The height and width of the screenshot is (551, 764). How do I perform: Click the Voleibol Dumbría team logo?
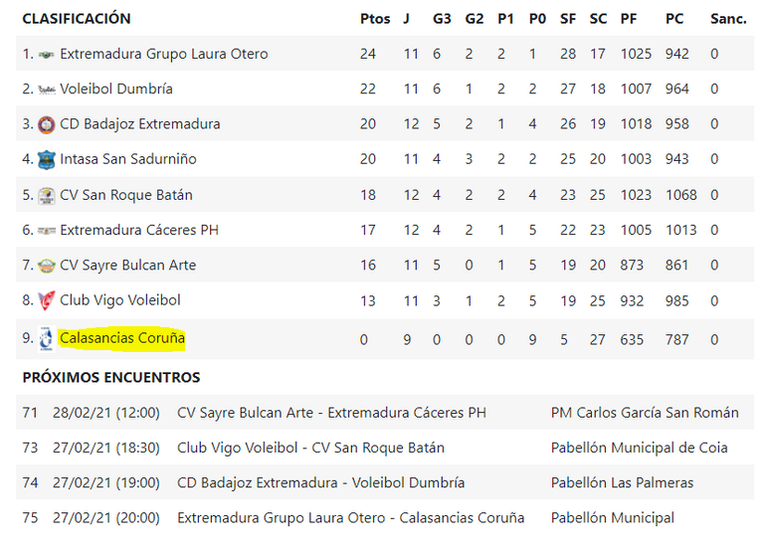tap(47, 90)
